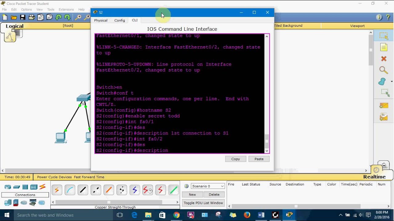Click the Paste button in CLI window
The image size is (394, 221).
tap(259, 159)
